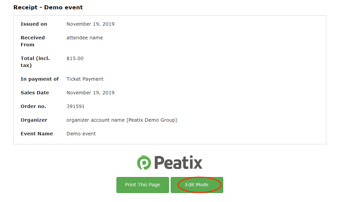Select the Receipt - Demo event heading
Screen dimensions: 346x202
(48, 7)
